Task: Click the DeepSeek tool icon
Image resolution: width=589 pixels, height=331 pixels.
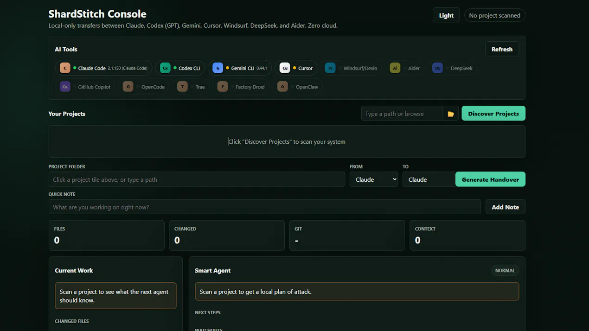Action: [437, 68]
